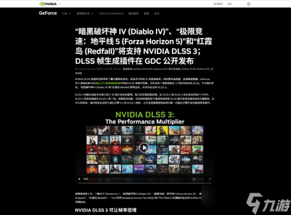The image size is (291, 215).
Task: Open the GeForce Experience menu item
Action: [111, 13]
